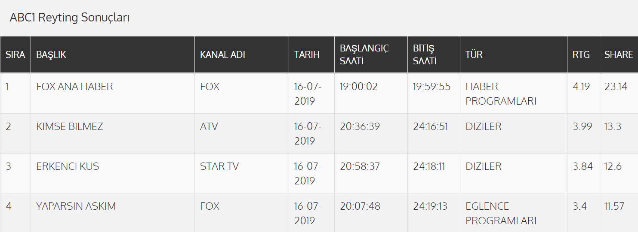Click the TARİH column header

point(307,55)
